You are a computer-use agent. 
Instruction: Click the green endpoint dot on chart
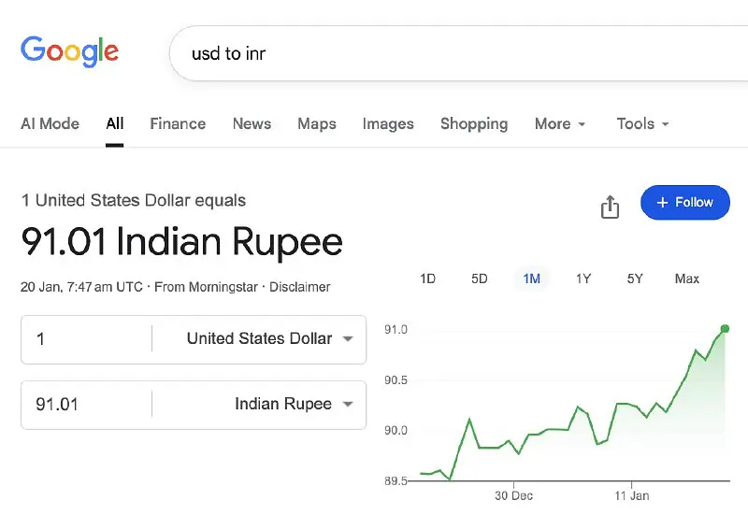725,328
